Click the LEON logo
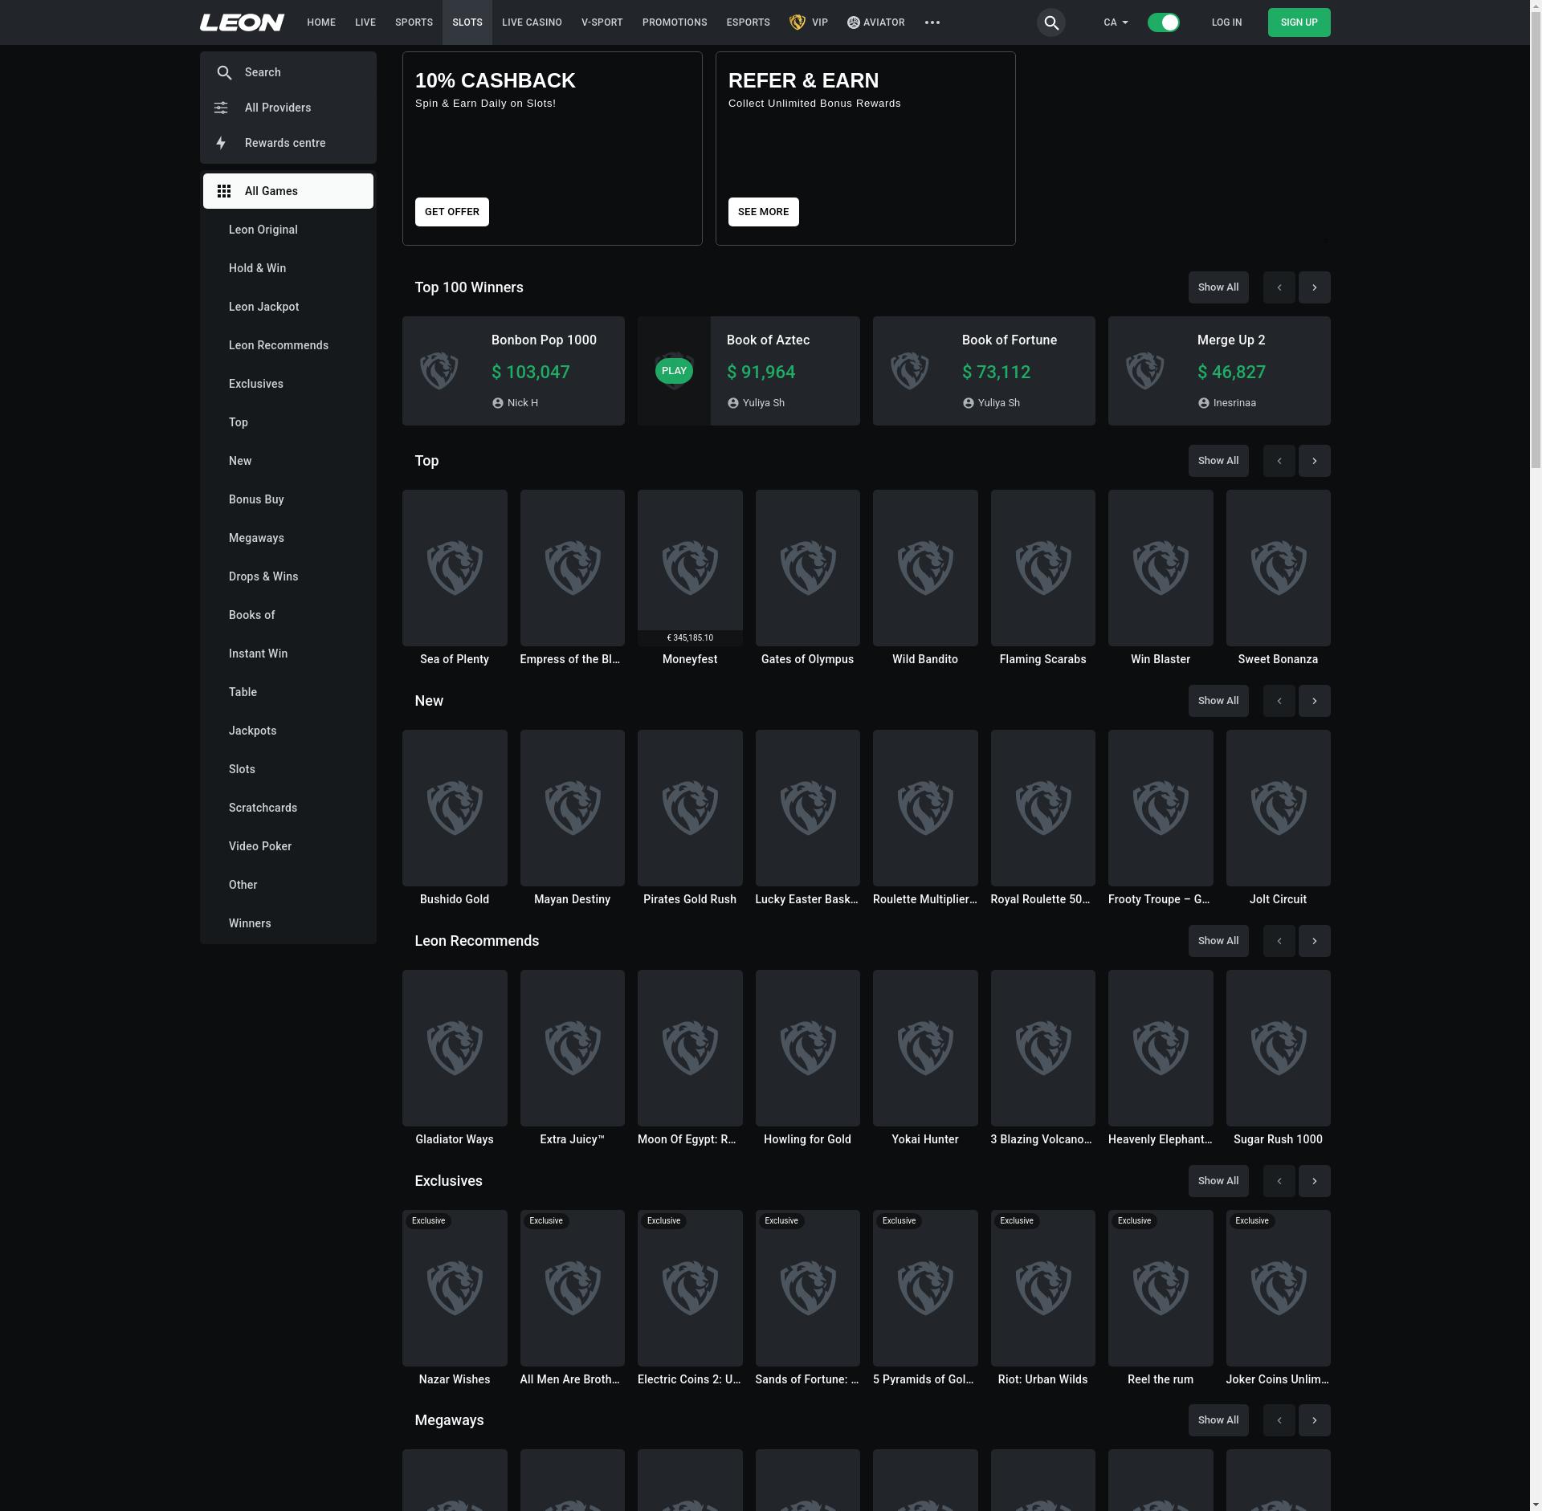The image size is (1542, 1511). click(x=242, y=22)
